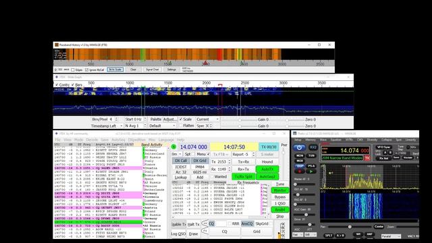Toggle the Ignore MyCall checkbox
The image size is (432, 243).
[87, 70]
